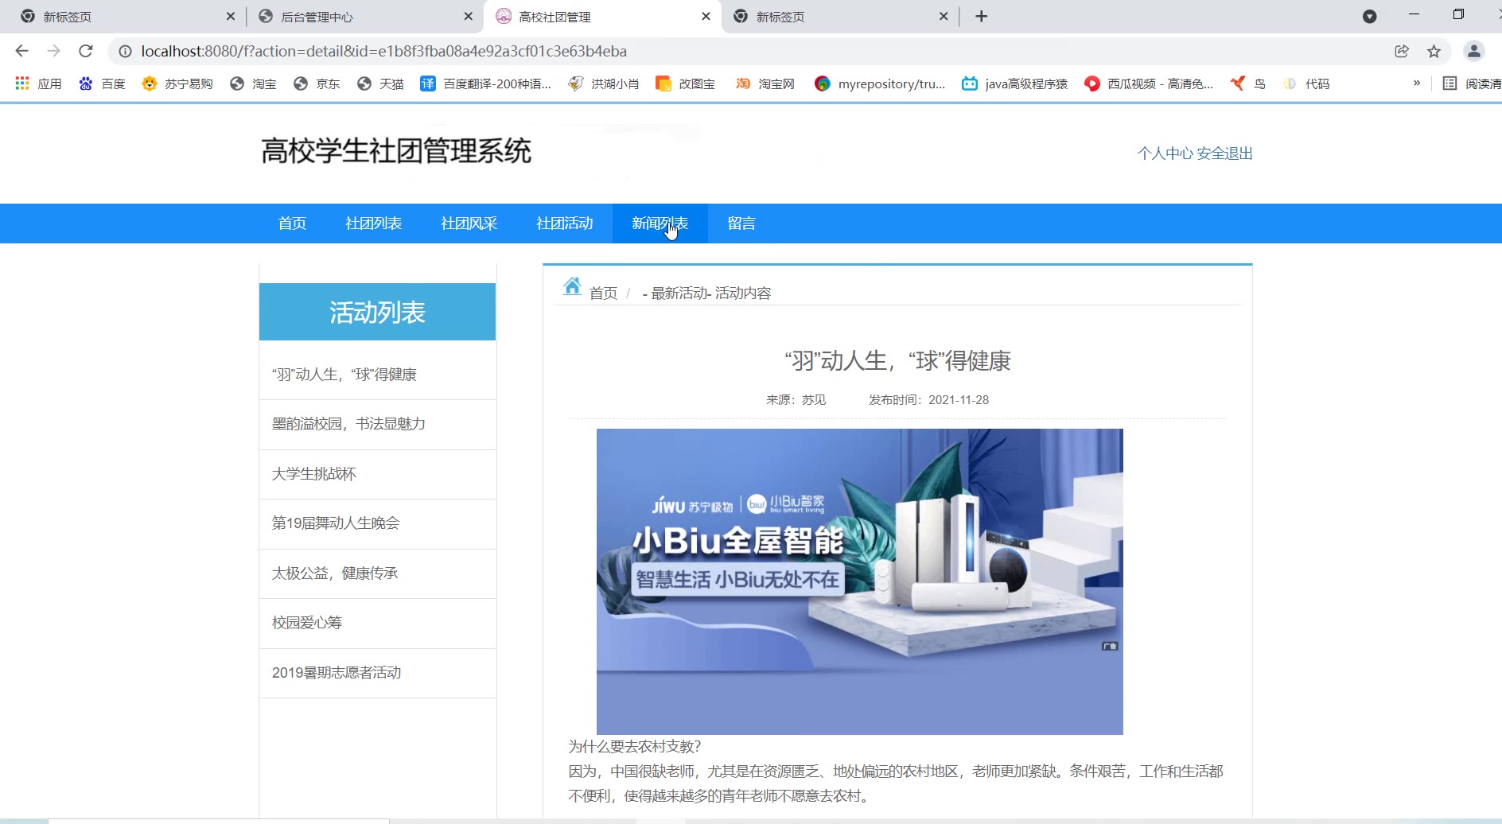Open the 改图宝 bookmark

[x=685, y=84]
